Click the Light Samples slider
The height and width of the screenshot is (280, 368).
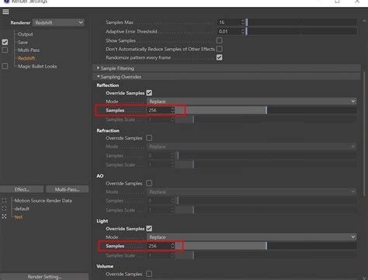click(266, 246)
